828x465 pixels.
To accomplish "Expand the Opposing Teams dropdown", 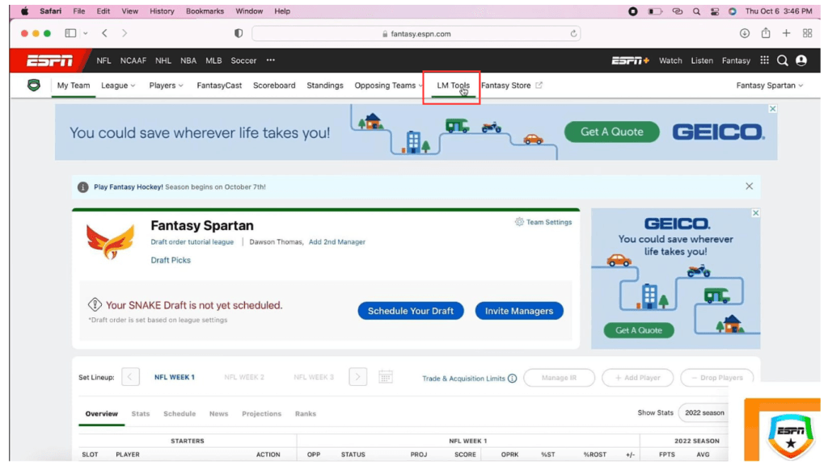I will (389, 86).
